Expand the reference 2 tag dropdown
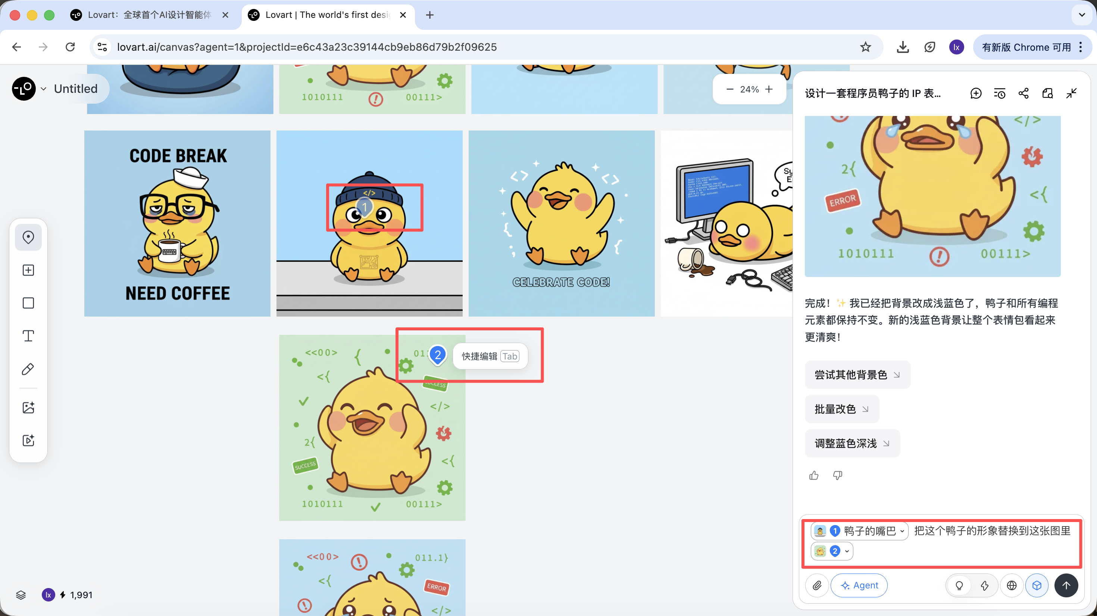This screenshot has height=616, width=1097. click(847, 551)
